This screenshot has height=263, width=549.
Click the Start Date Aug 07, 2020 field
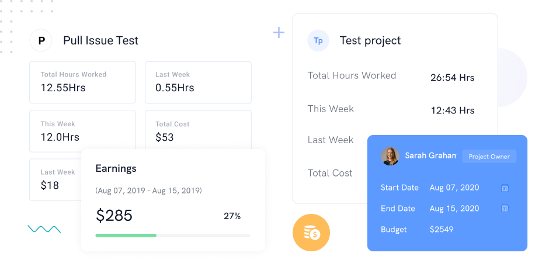[454, 188]
